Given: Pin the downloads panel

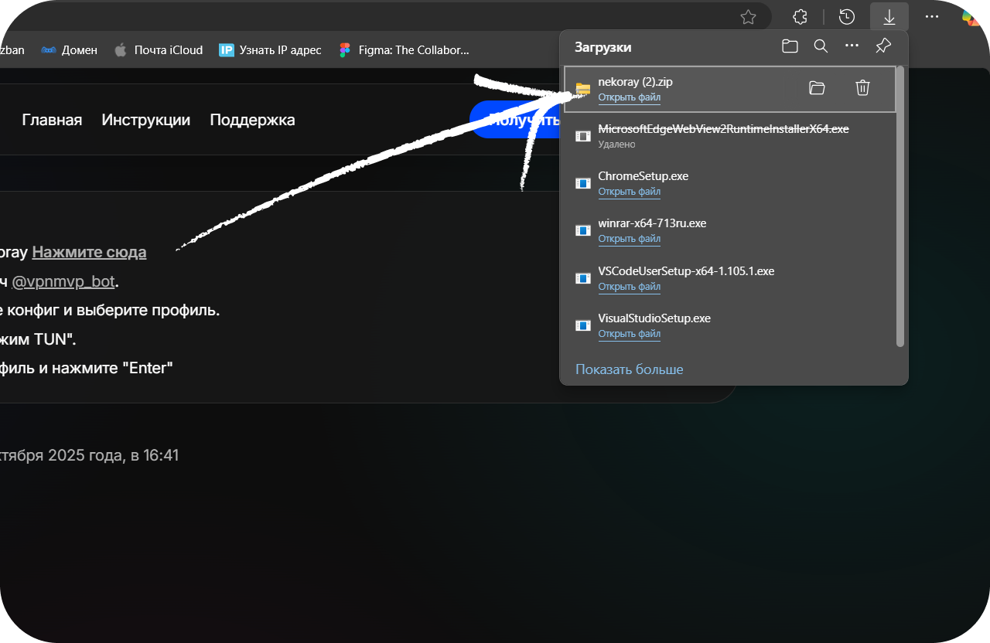Looking at the screenshot, I should click(883, 46).
